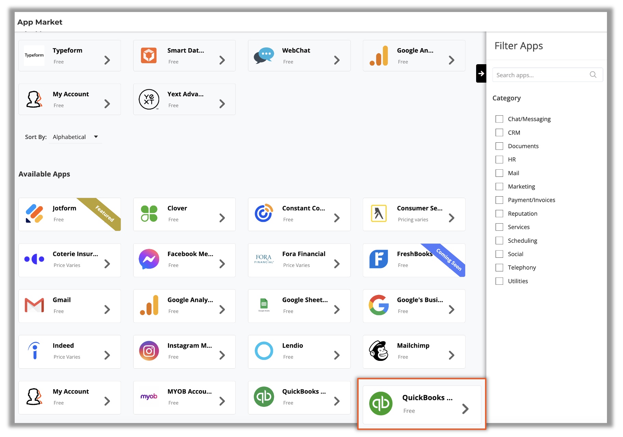Click the chevron on the Clover card
This screenshot has height=437, width=623.
222,218
